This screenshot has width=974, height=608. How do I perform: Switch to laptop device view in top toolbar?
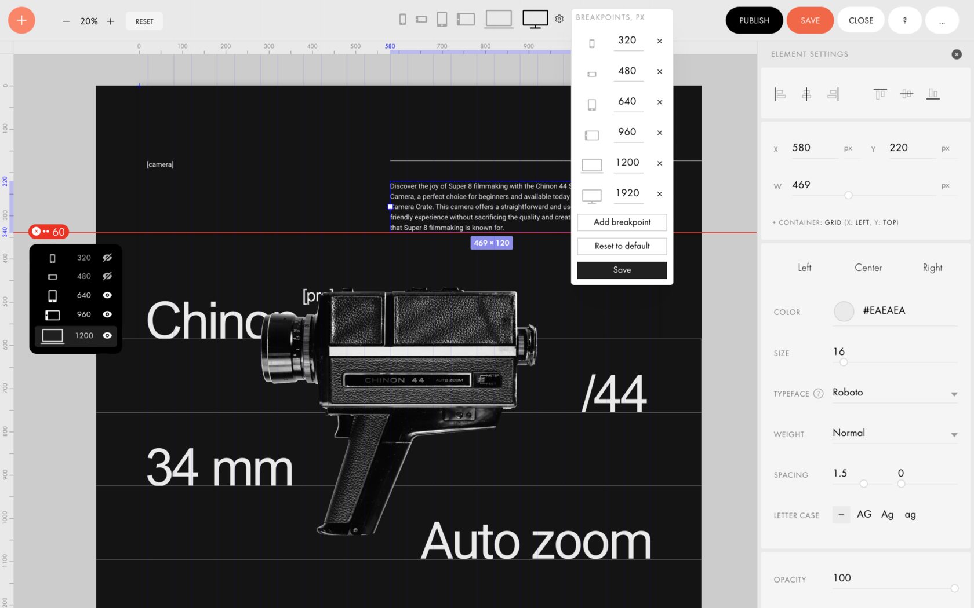pos(499,19)
